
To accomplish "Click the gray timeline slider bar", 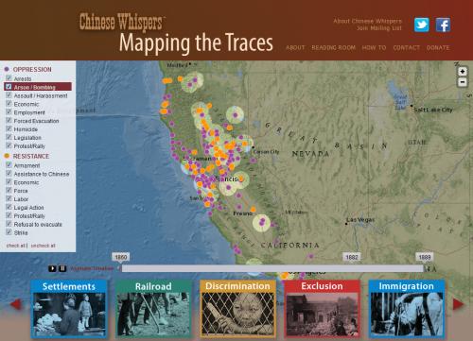I will pyautogui.click(x=272, y=268).
